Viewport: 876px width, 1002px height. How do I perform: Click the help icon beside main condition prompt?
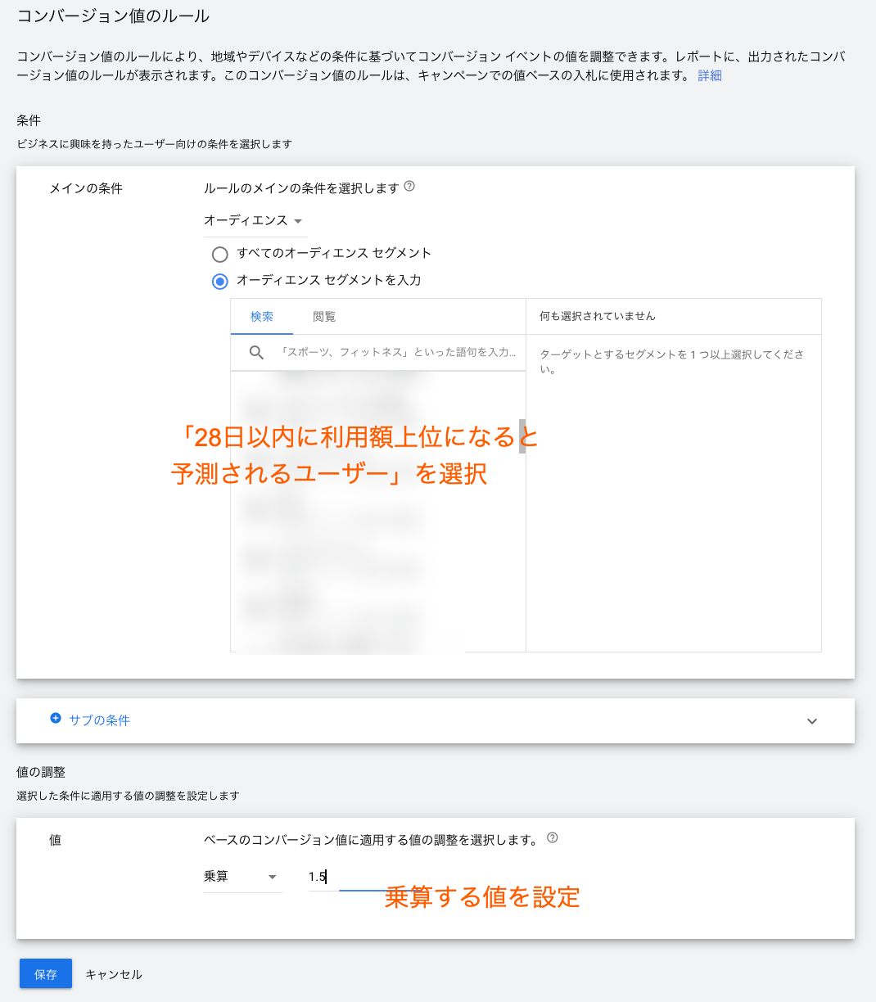pyautogui.click(x=409, y=187)
